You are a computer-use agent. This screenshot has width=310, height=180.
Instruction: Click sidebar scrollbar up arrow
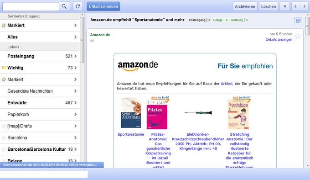[82, 15]
